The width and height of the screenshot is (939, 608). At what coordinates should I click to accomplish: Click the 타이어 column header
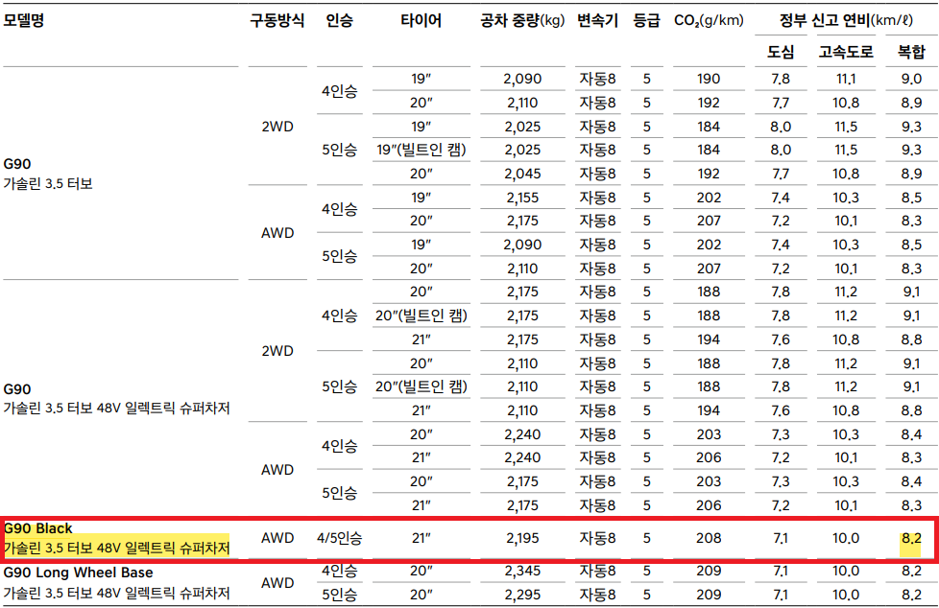[x=421, y=21]
